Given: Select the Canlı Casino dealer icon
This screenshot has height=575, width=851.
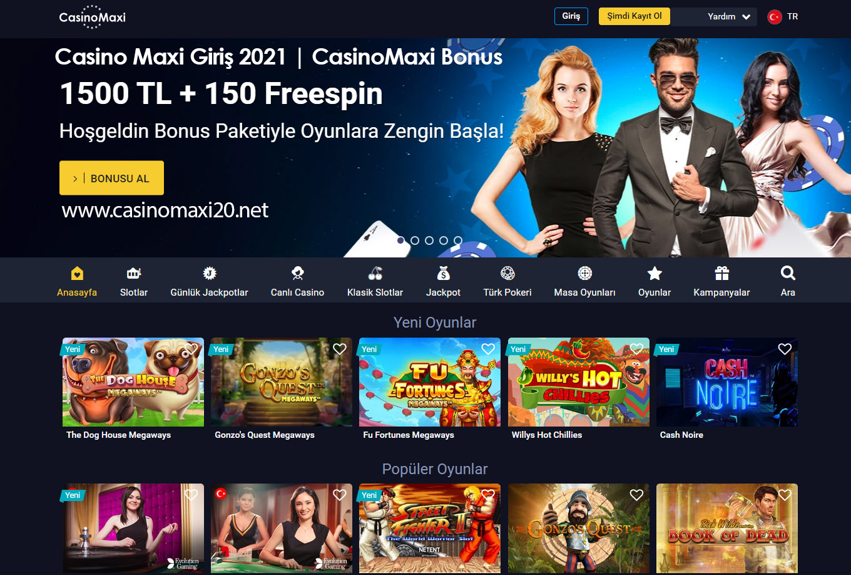Looking at the screenshot, I should pos(298,273).
